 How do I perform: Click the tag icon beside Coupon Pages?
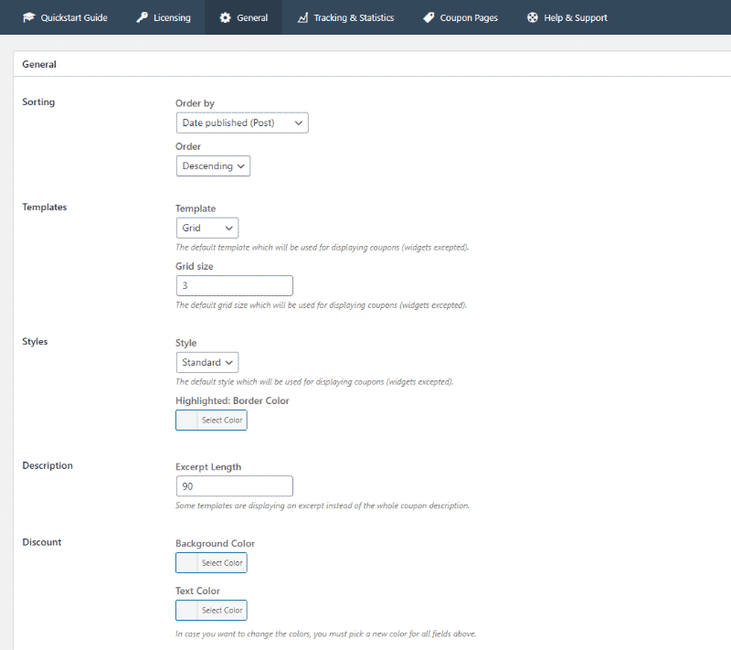[x=429, y=17]
